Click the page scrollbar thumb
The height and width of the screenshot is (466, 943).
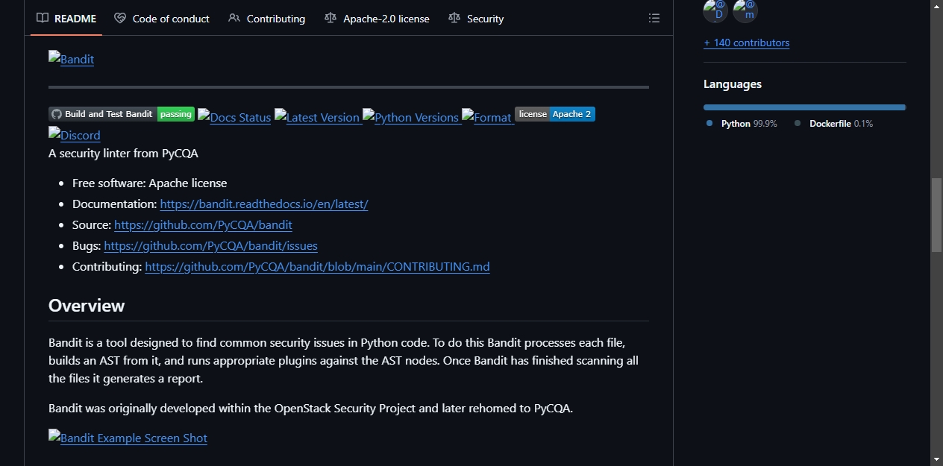[x=936, y=215]
